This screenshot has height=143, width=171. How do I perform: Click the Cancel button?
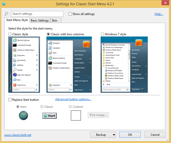pyautogui.click(x=155, y=135)
